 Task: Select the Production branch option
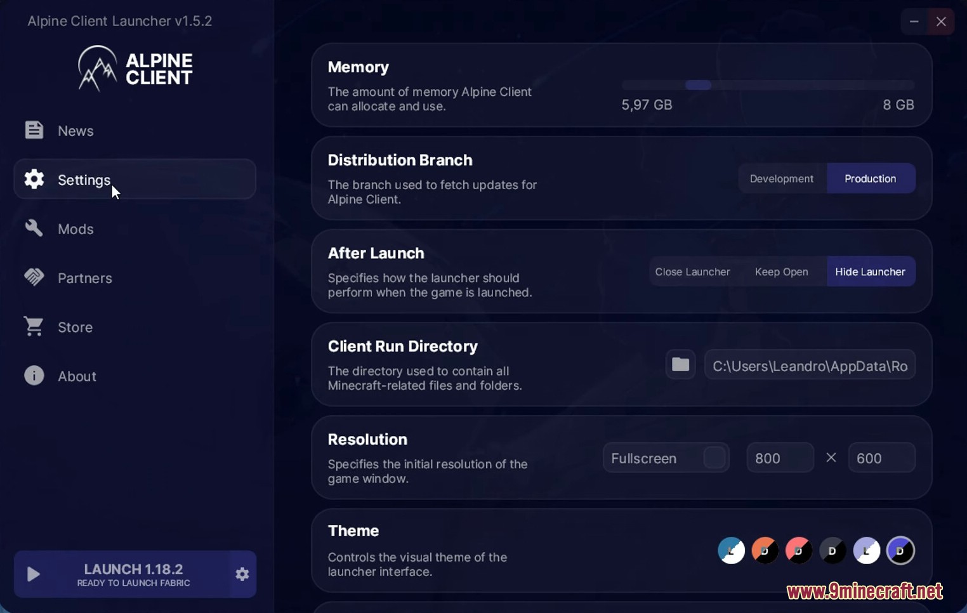coord(871,178)
